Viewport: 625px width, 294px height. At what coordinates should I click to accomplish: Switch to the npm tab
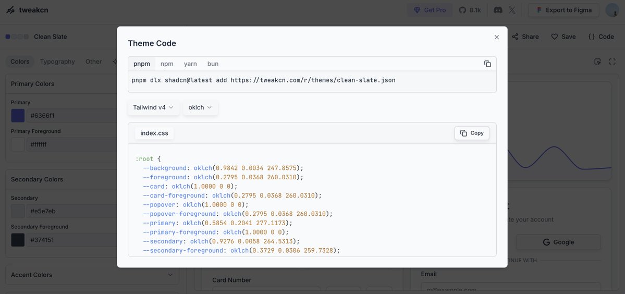coord(167,64)
